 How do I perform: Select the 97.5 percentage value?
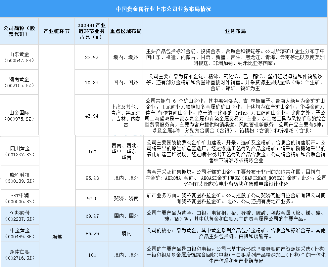[x=92, y=199]
